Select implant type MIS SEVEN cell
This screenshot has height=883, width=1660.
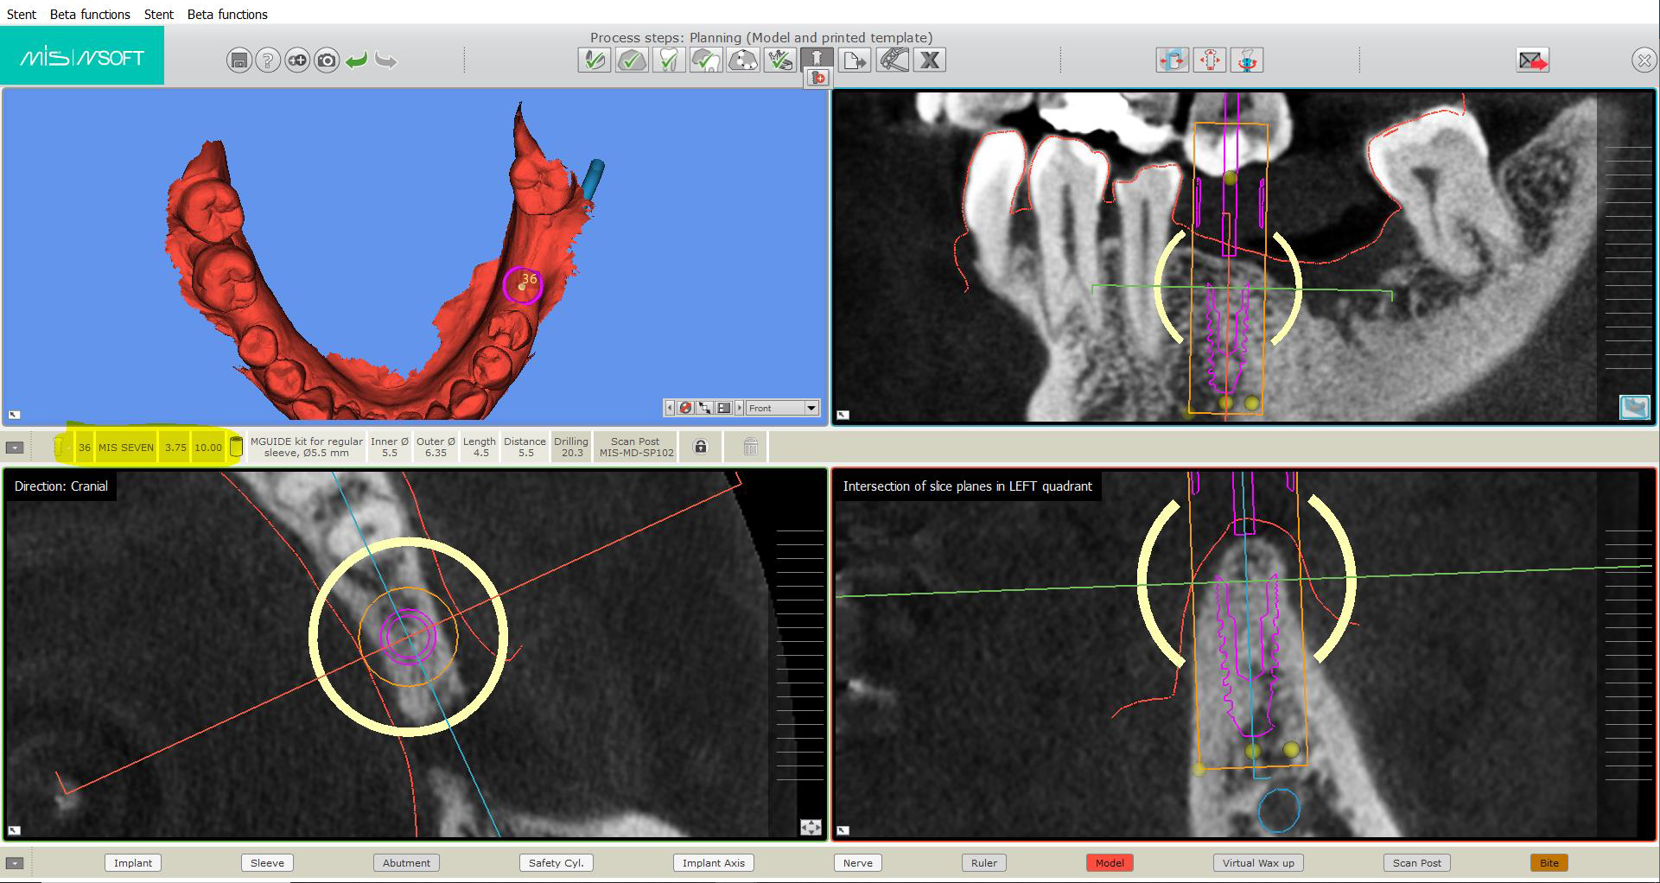(126, 448)
